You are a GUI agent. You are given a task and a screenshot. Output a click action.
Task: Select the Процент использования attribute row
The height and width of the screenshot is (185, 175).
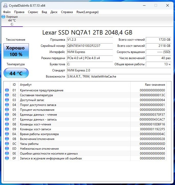[85, 110]
